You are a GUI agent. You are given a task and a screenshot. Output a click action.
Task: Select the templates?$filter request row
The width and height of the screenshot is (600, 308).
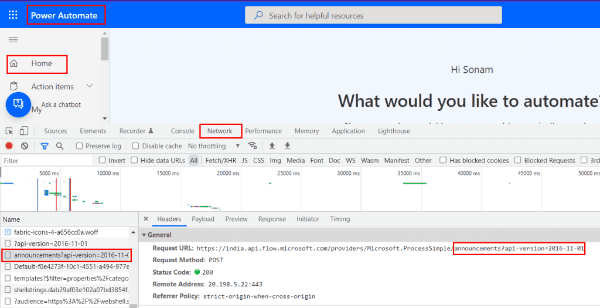[66, 278]
